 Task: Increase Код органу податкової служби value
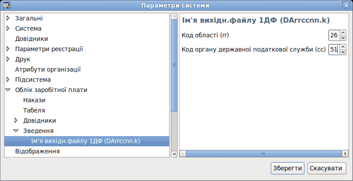pyautogui.click(x=343, y=47)
